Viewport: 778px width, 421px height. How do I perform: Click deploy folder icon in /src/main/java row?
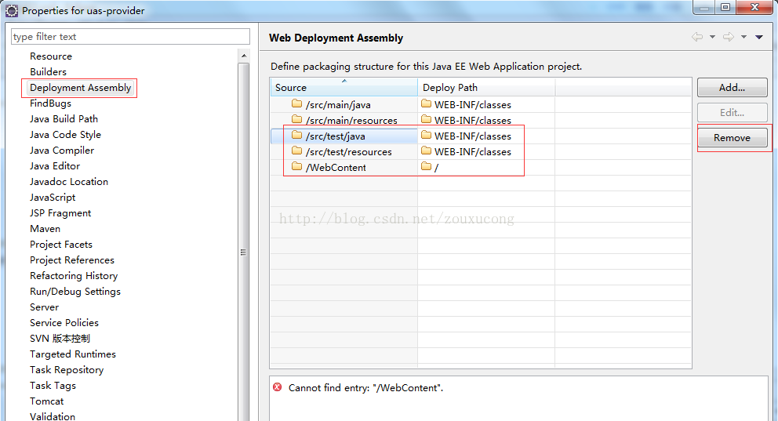coord(426,103)
